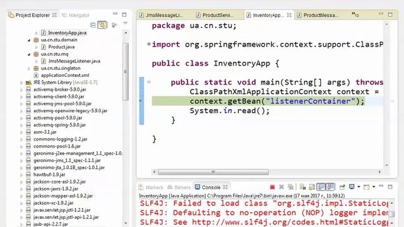Show hidden editor tabs list (»10)
Image resolution: width=404 pixels, height=227 pixels.
click(x=355, y=15)
